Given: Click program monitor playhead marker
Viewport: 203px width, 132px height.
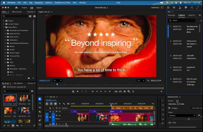Looking at the screenshot, I should 57,84.
